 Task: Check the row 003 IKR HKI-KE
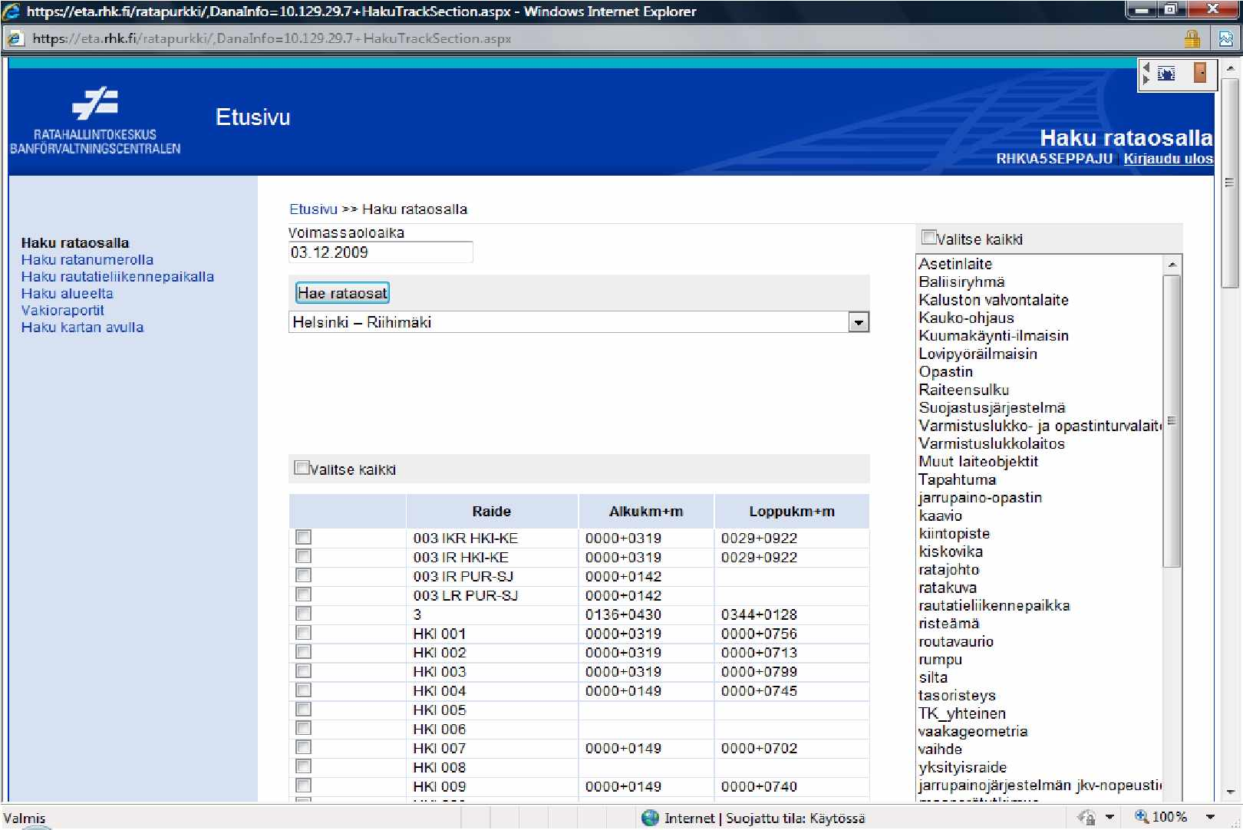[x=303, y=538]
